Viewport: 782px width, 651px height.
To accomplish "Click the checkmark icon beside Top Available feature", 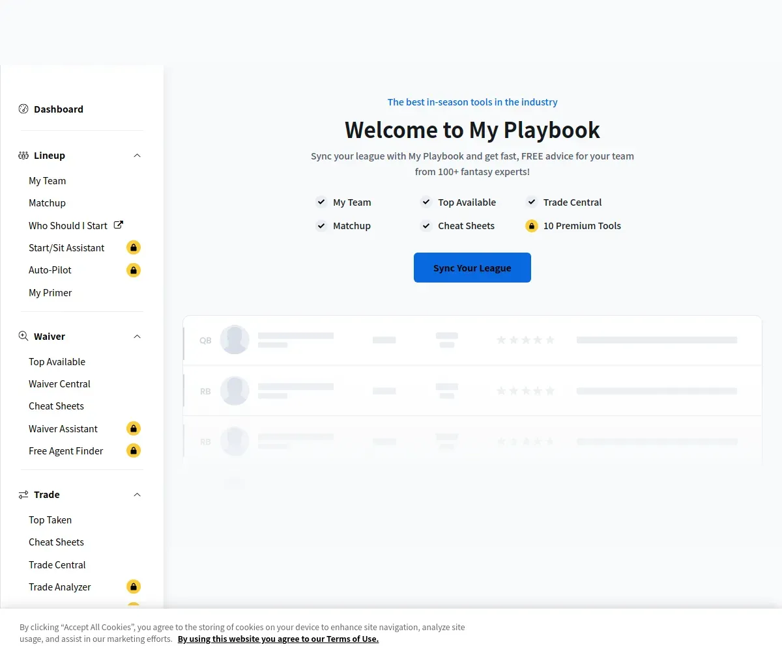I will click(x=426, y=202).
